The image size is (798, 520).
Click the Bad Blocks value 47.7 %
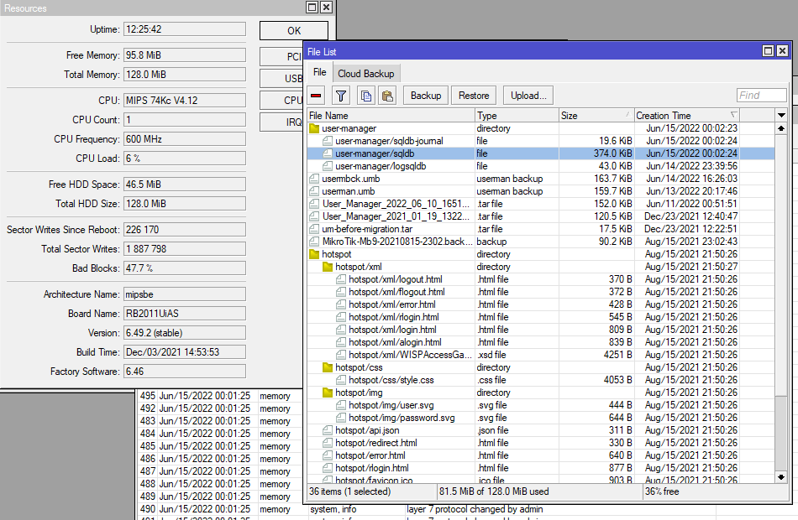tap(185, 268)
